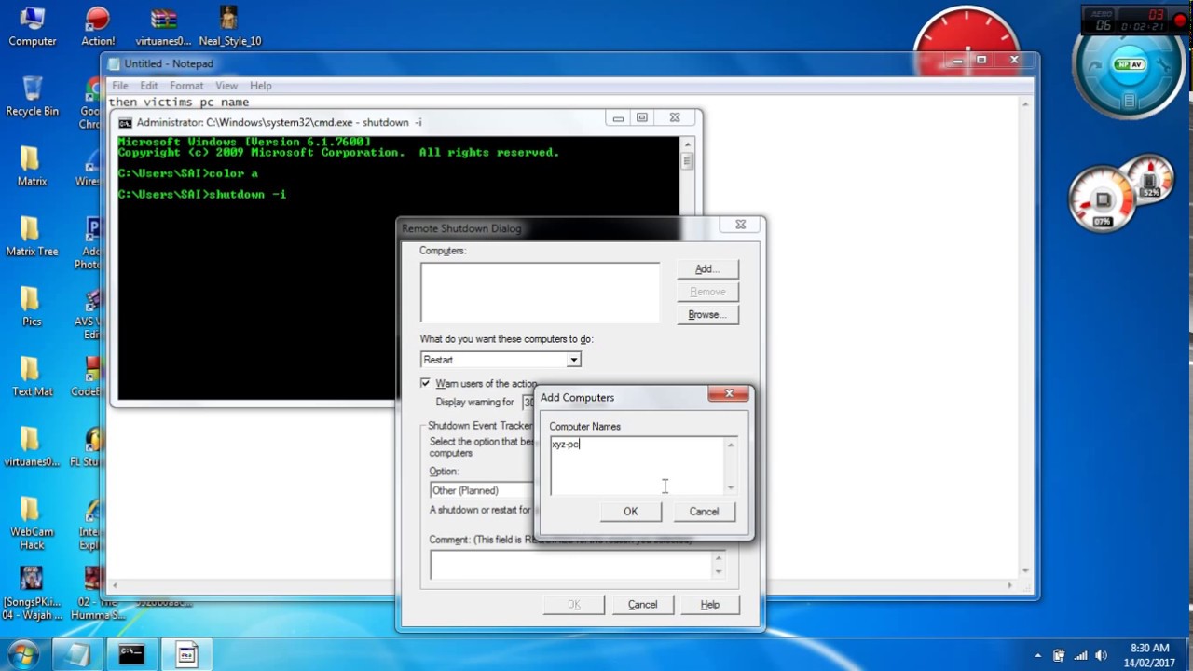Viewport: 1193px width, 671px height.
Task: Select the WebCam Hack folder
Action: (x=32, y=522)
